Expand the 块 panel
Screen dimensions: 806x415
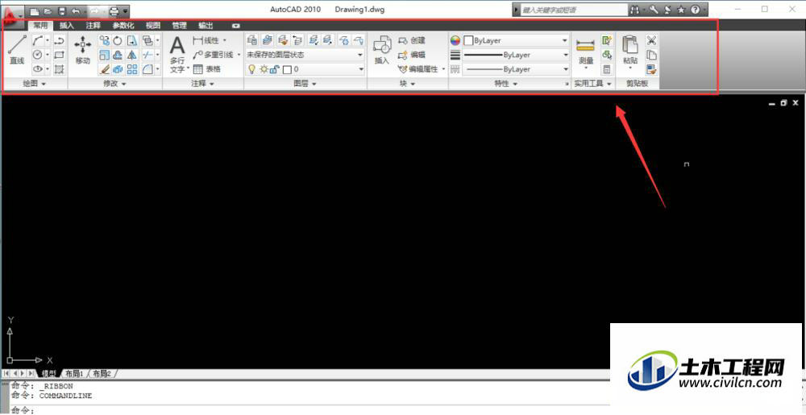[407, 84]
